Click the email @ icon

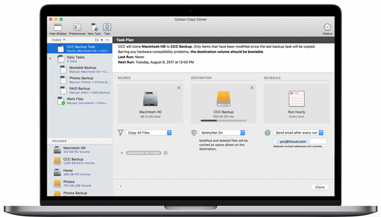coord(267,133)
